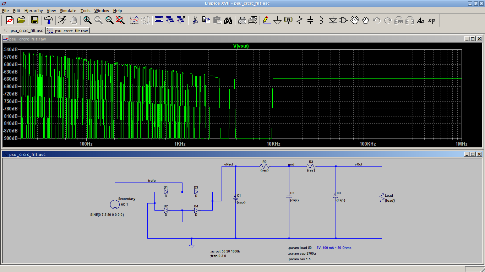Screen dimensions: 485x272
Task: Click the Print Setup icon
Action: [242, 20]
